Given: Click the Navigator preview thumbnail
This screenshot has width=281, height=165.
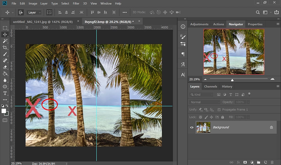Looking at the screenshot, I should pos(234,52).
